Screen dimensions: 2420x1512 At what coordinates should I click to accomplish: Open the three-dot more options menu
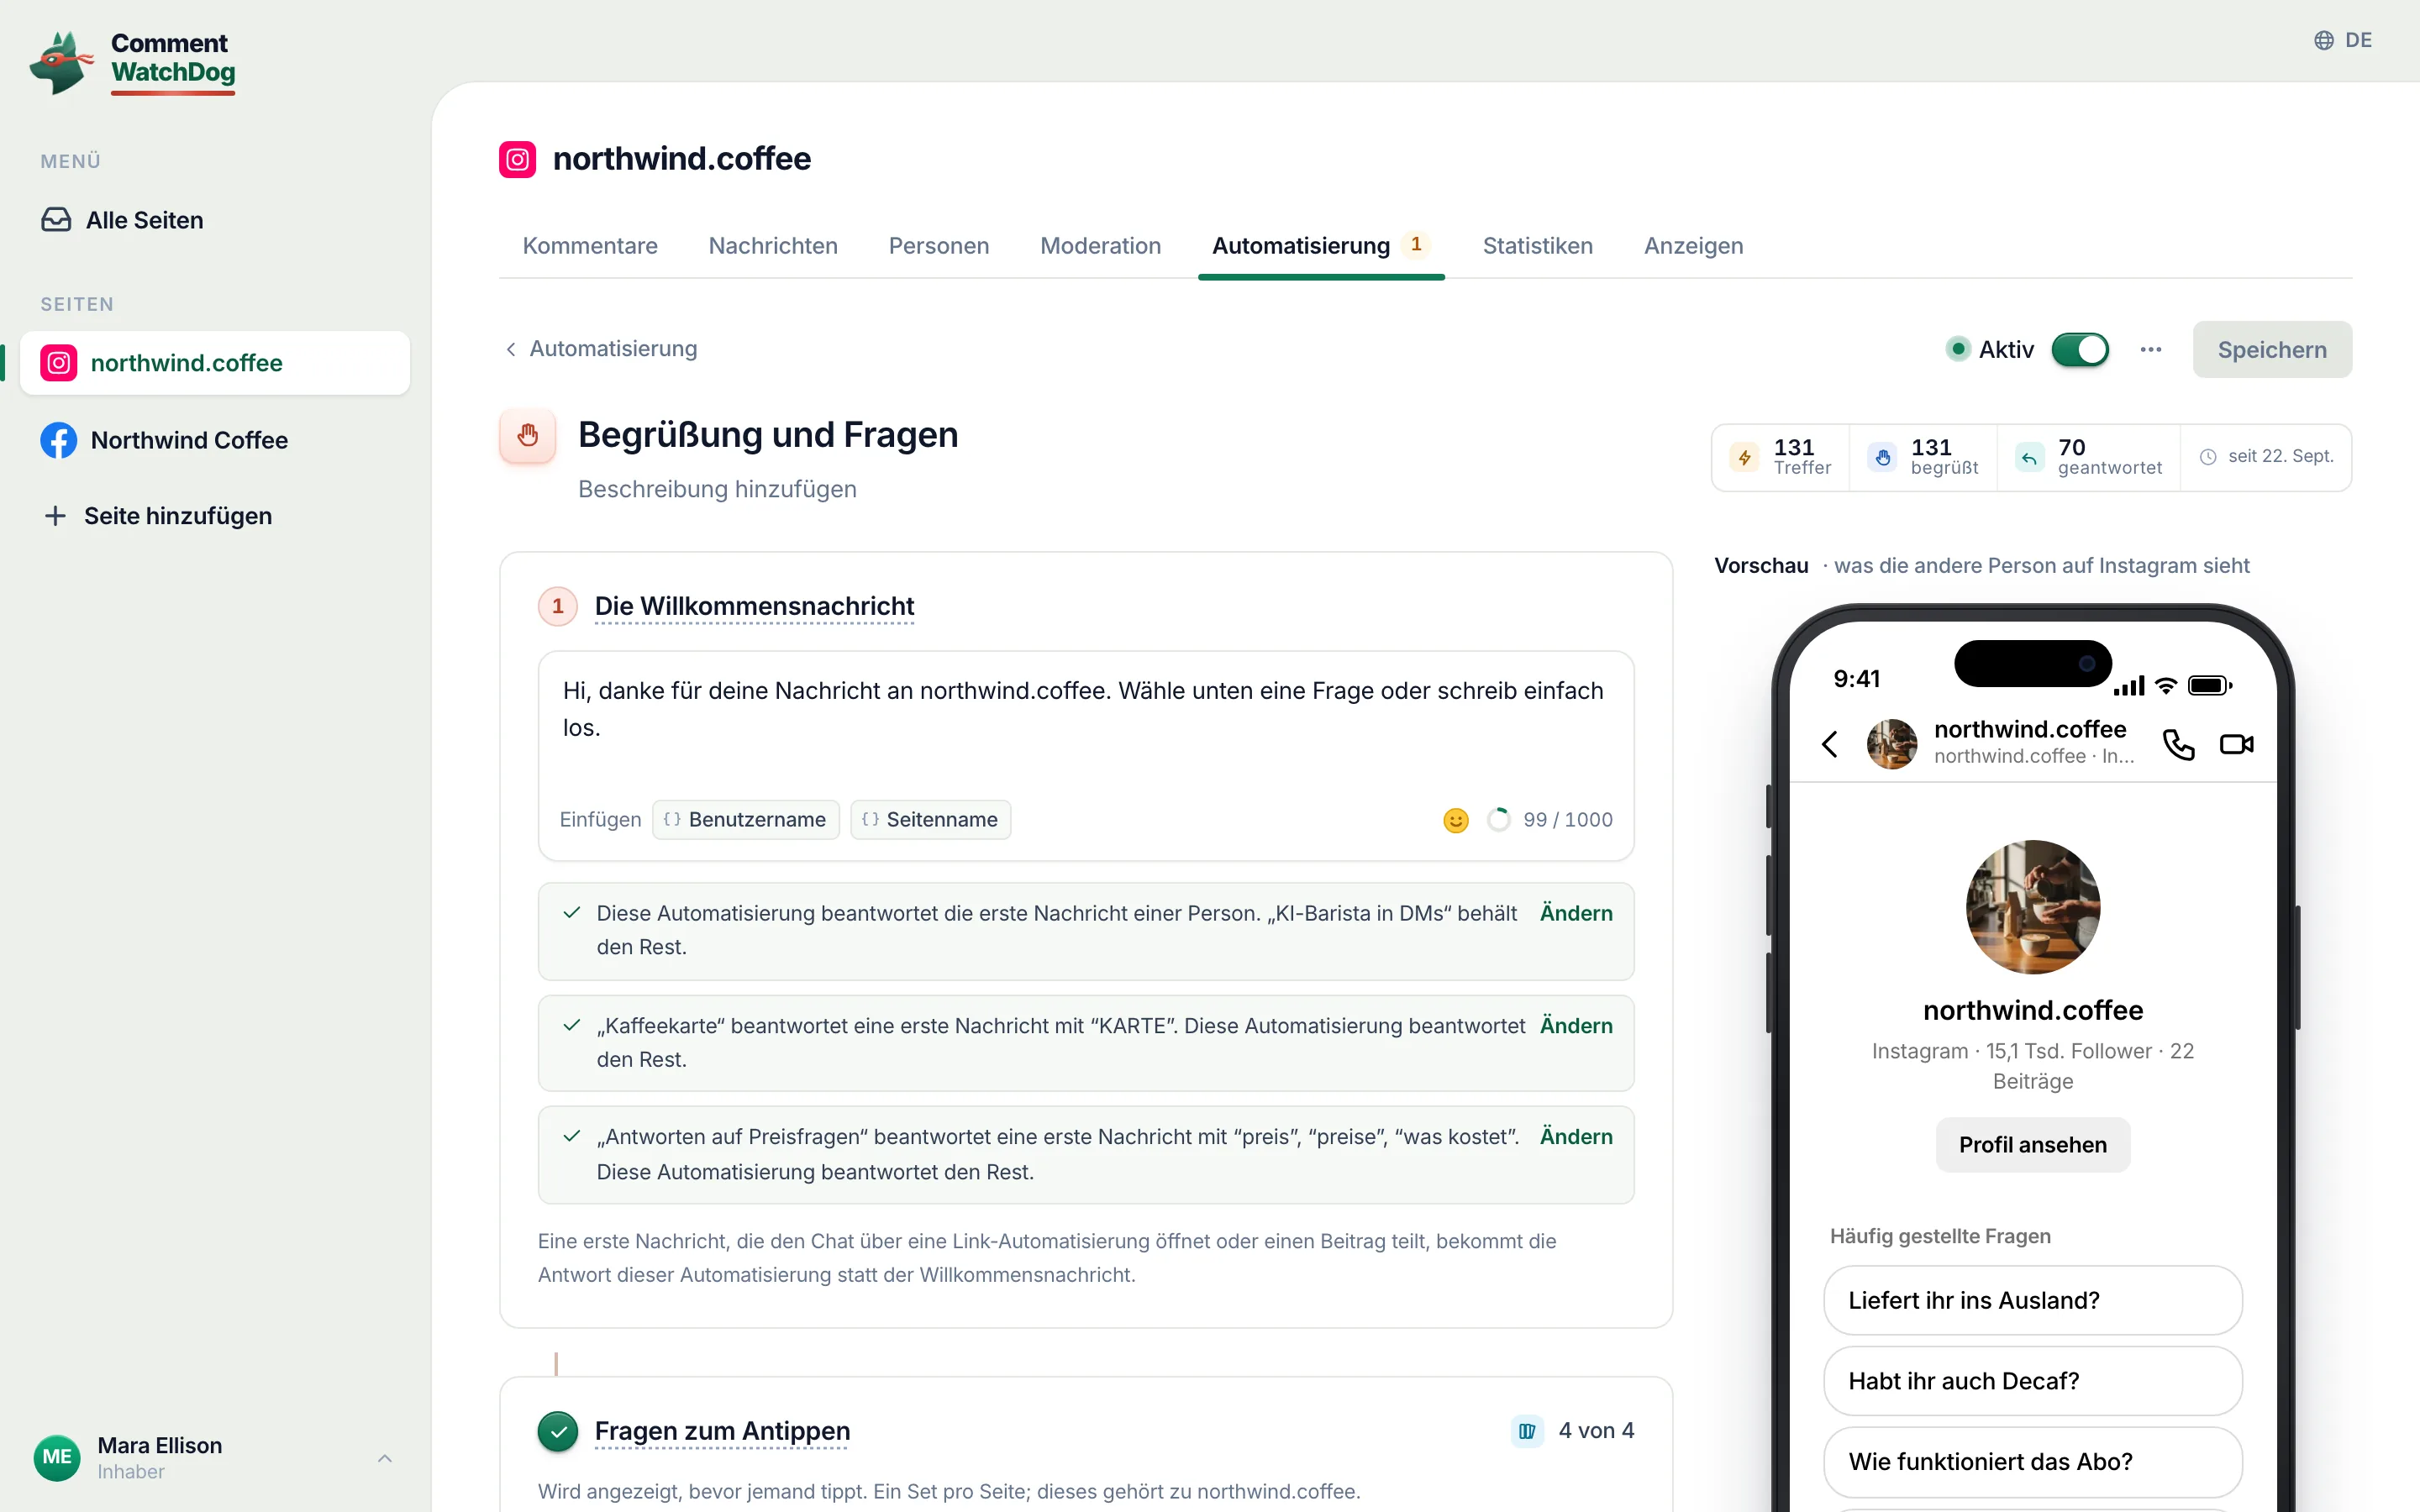2151,350
